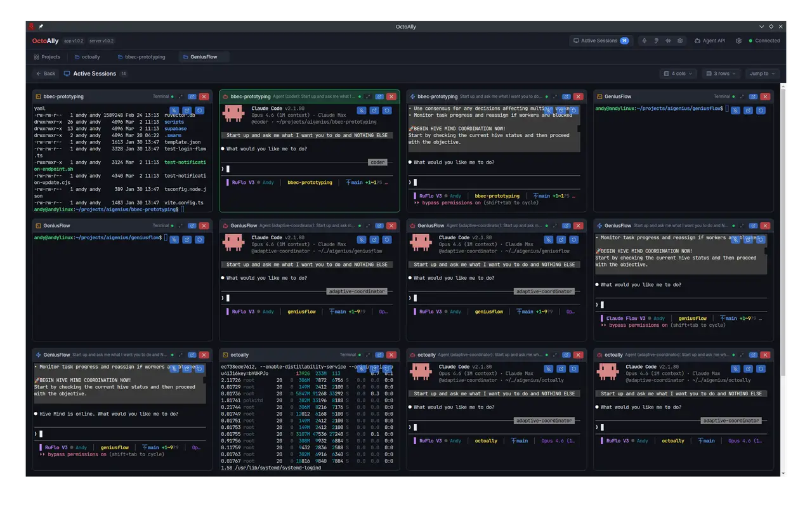812x507 pixels.
Task: Open voice settings gear next to the waveform icon
Action: pos(680,41)
